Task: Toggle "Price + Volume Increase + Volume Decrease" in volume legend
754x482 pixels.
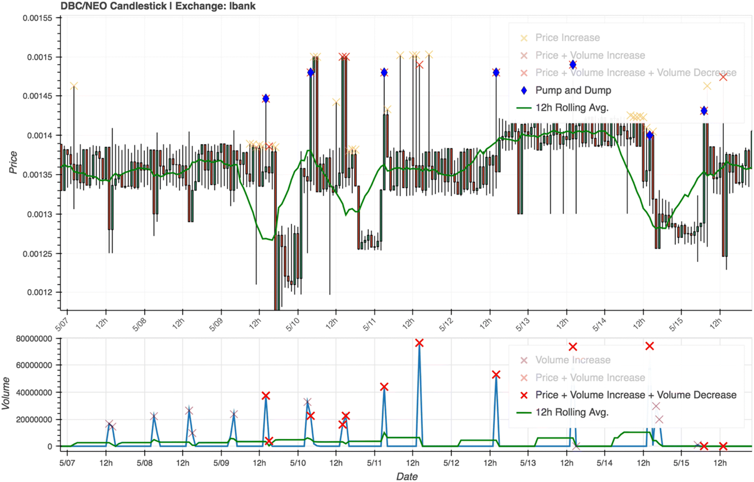Action: point(628,395)
